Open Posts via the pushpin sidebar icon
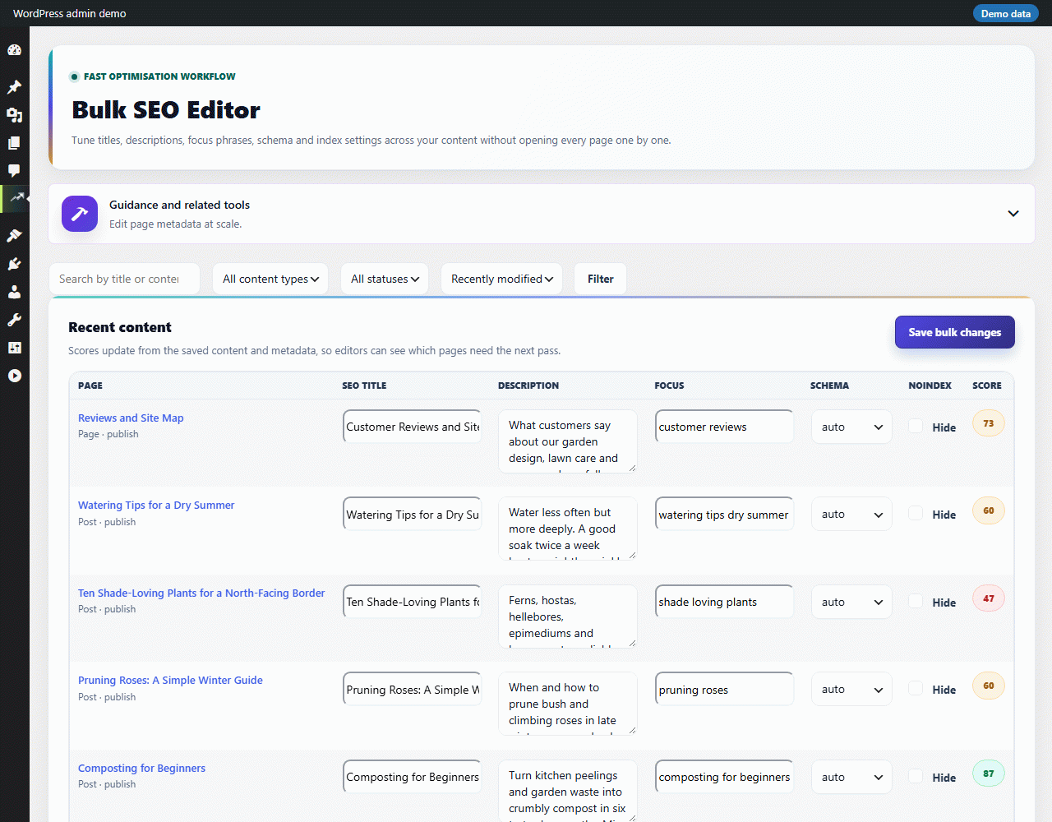The image size is (1052, 822). 14,87
